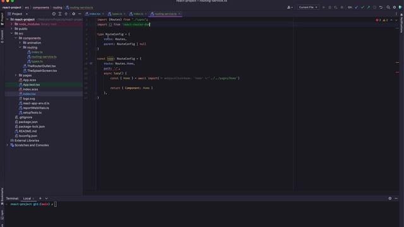Expand all nodes in Project panel
404x227 pixels.
point(60,14)
